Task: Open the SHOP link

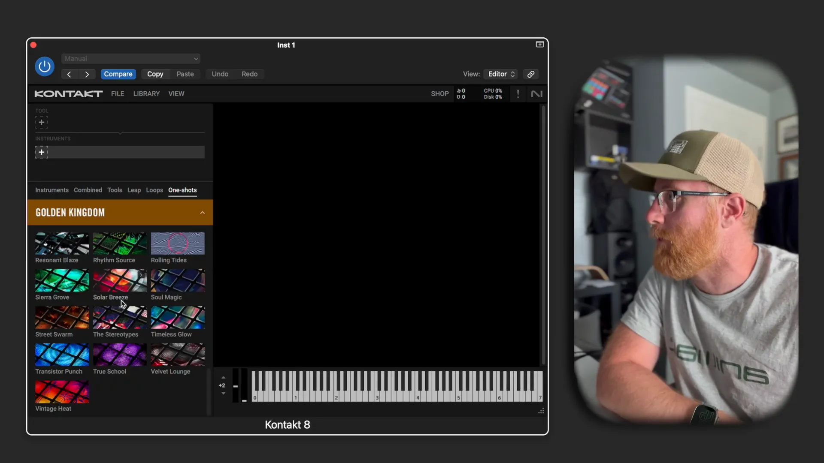Action: [440, 93]
